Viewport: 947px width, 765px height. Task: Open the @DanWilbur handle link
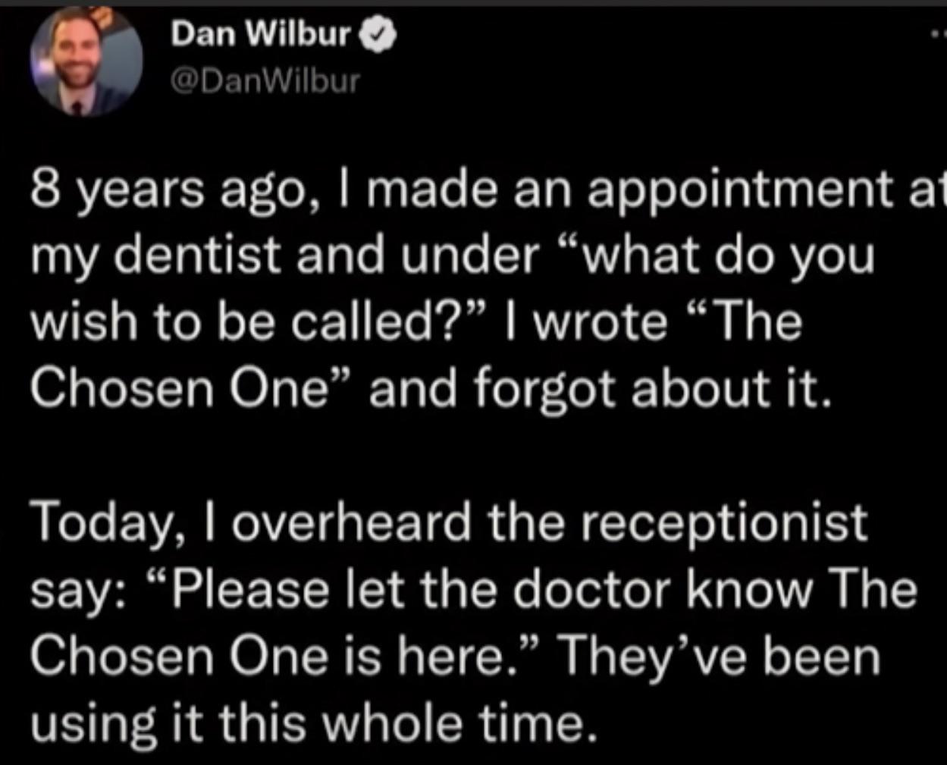click(x=266, y=80)
